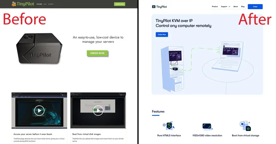Expand the Support dropdown chevron
This screenshot has width=276, height=144.
click(x=229, y=7)
